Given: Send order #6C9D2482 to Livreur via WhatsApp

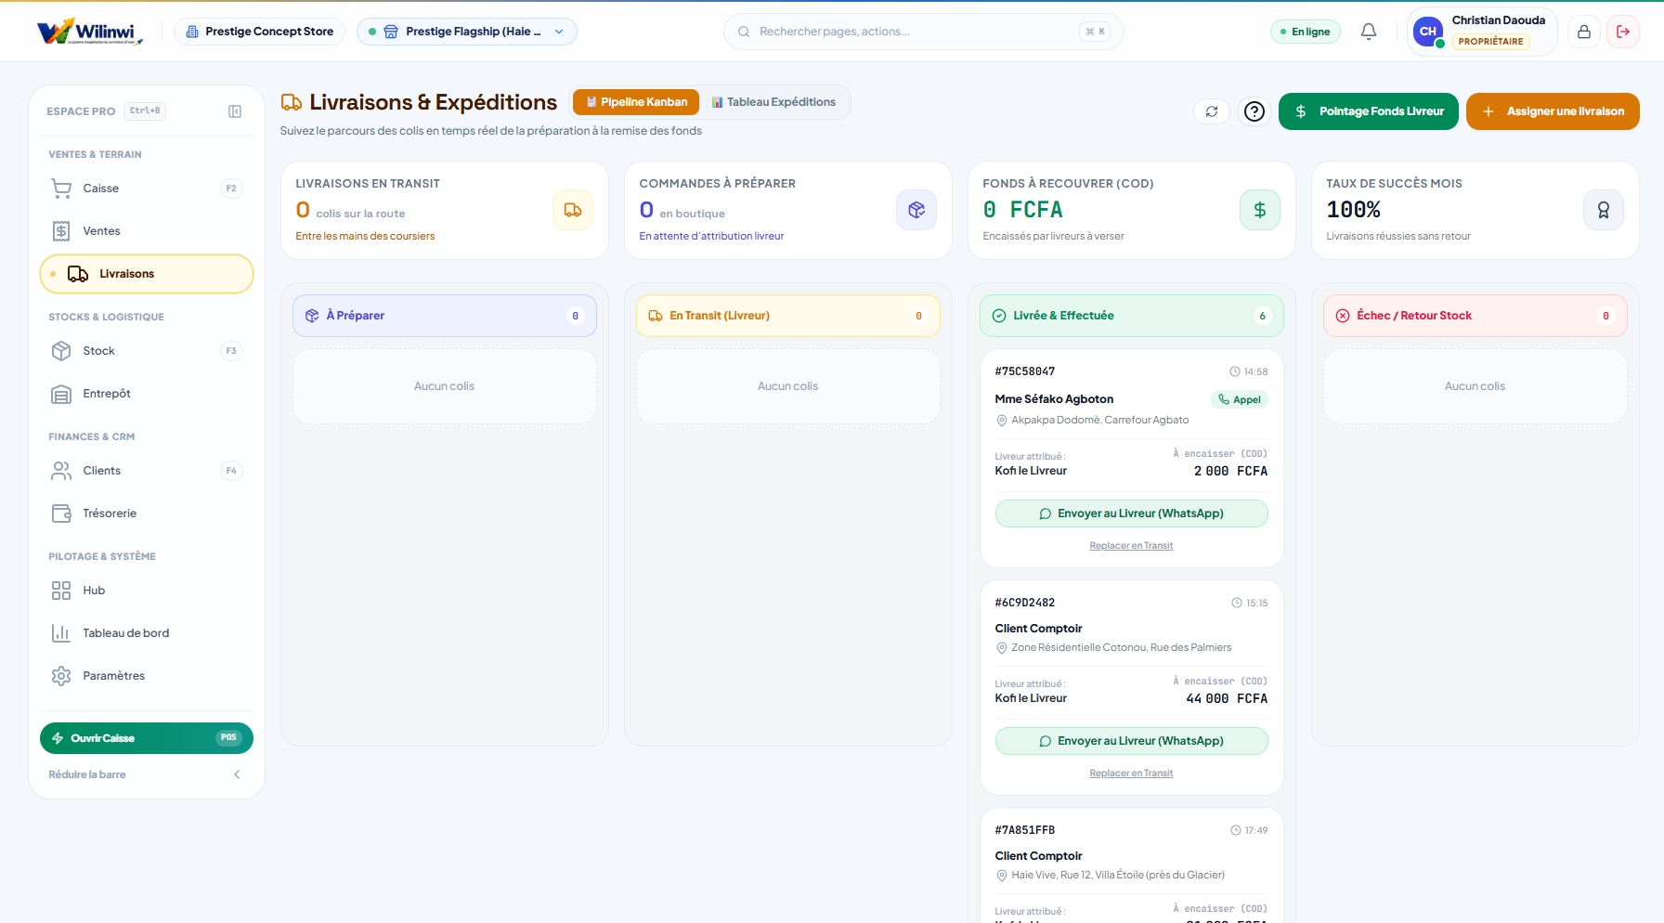Looking at the screenshot, I should [x=1131, y=741].
